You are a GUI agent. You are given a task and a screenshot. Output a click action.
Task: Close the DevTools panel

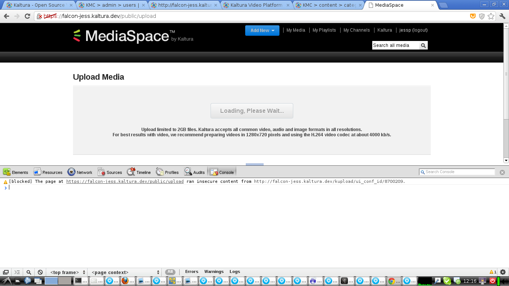click(x=502, y=172)
